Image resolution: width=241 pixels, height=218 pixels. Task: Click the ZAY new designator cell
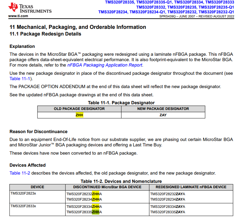pyautogui.click(x=163, y=115)
